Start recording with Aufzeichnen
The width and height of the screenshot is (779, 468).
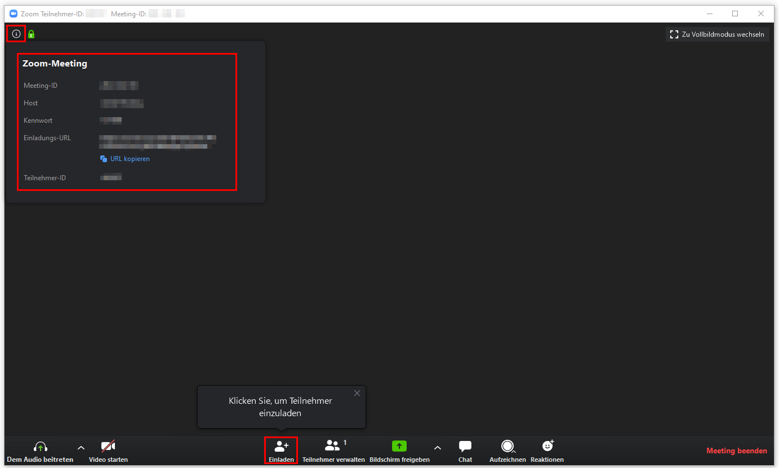508,451
